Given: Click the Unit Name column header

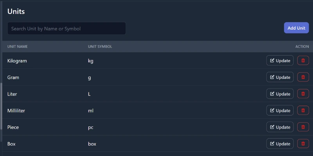Looking at the screenshot, I should pyautogui.click(x=18, y=47).
